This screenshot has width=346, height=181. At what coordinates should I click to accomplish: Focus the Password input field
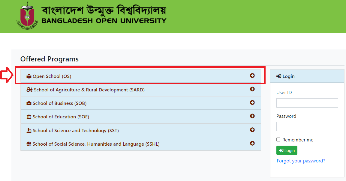pyautogui.click(x=307, y=126)
